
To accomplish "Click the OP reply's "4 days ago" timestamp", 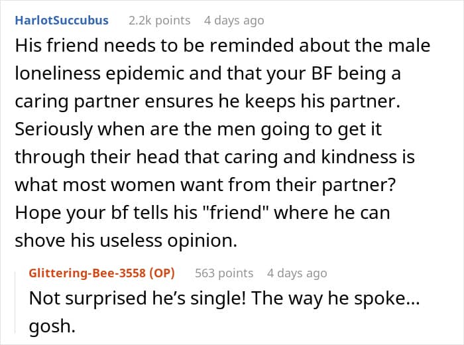I will pyautogui.click(x=297, y=273).
